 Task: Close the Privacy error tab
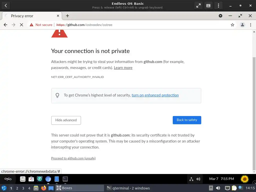point(58,16)
